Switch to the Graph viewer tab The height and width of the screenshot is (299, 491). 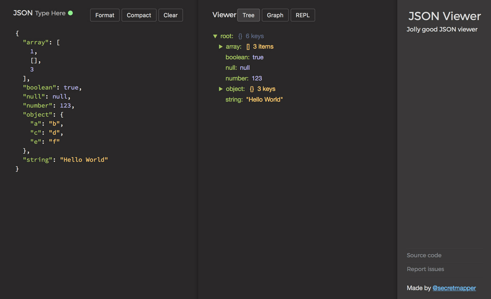pos(275,15)
